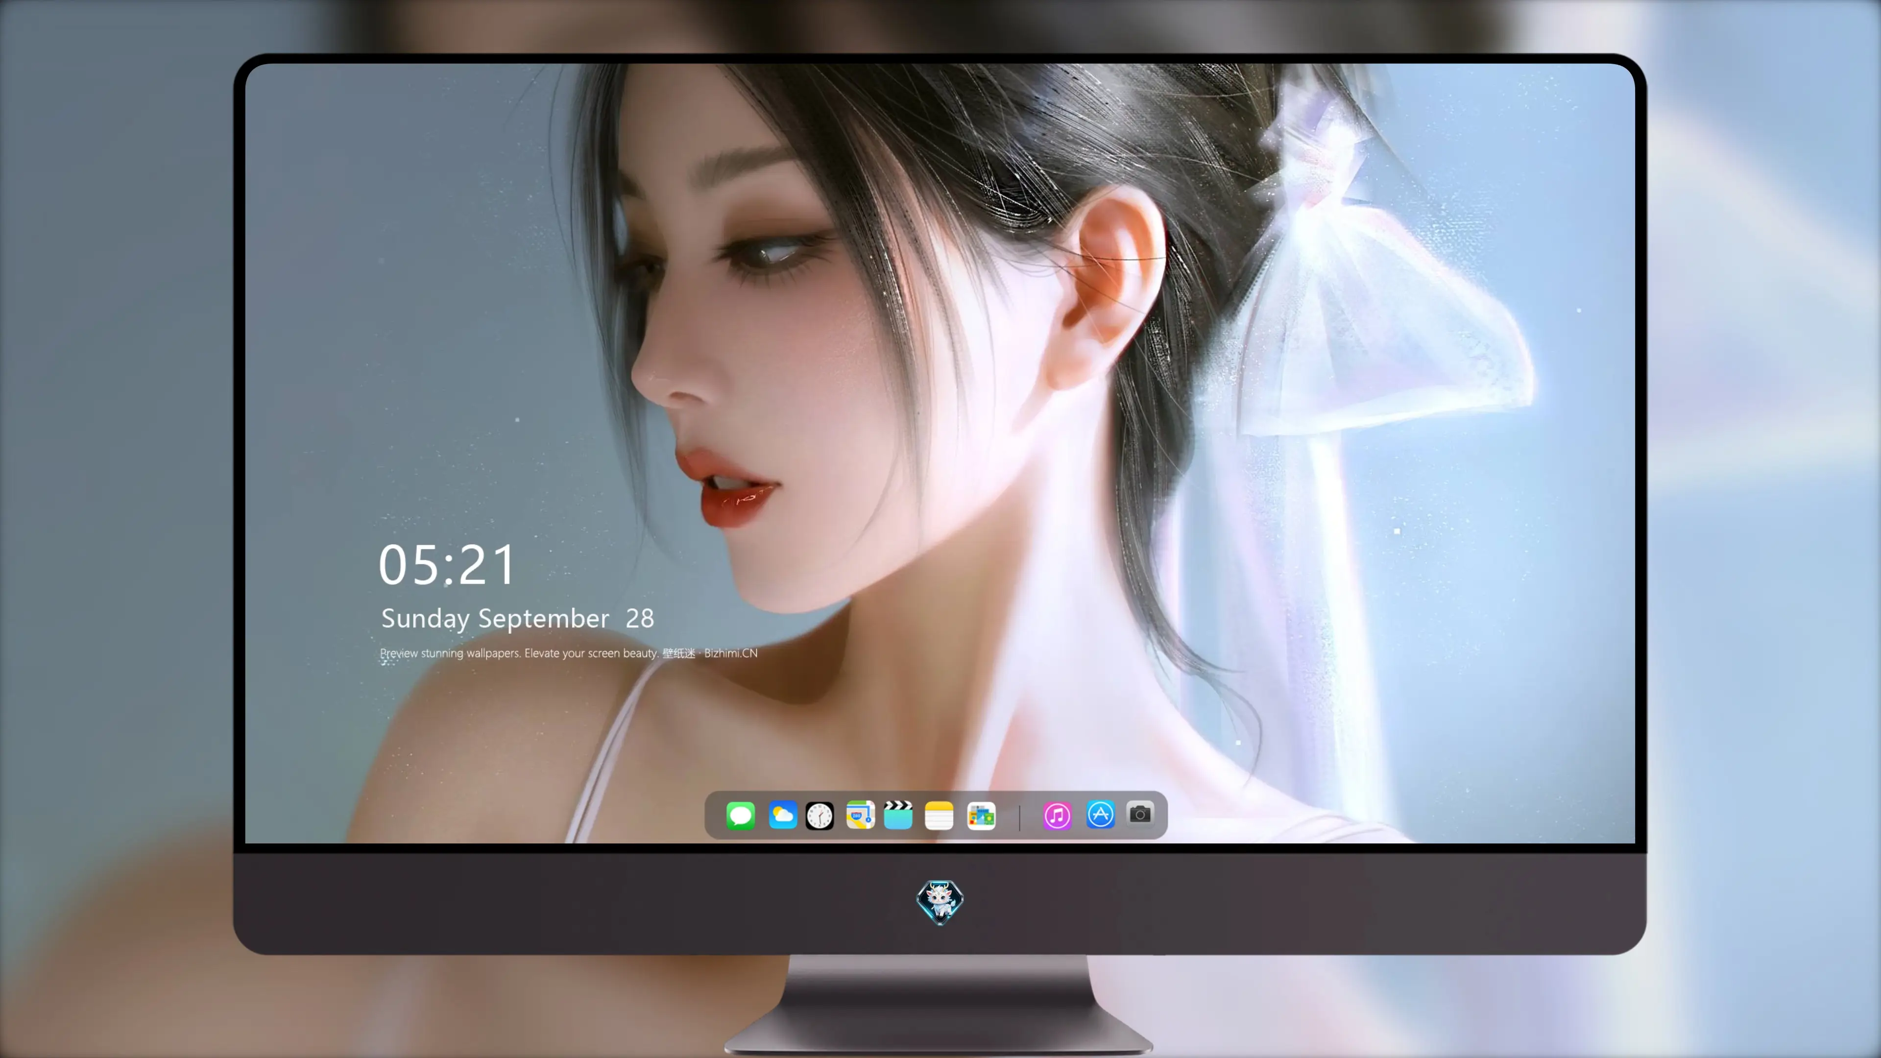Open the Weather app in the dock
The width and height of the screenshot is (1881, 1058).
[783, 815]
